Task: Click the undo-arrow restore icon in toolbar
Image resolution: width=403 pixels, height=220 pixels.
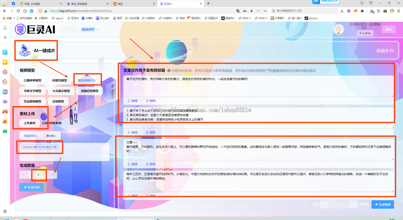Action: [x=378, y=11]
